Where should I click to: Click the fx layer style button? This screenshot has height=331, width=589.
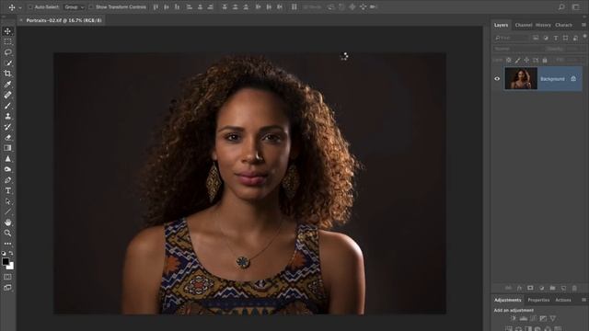[519, 288]
